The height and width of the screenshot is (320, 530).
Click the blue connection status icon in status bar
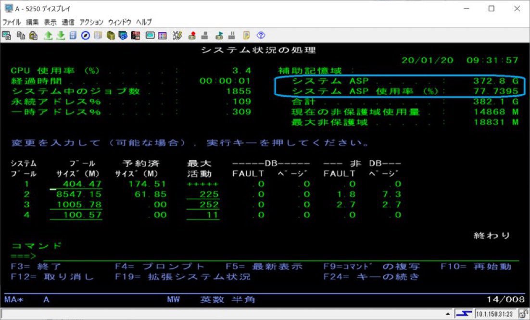[464, 314]
